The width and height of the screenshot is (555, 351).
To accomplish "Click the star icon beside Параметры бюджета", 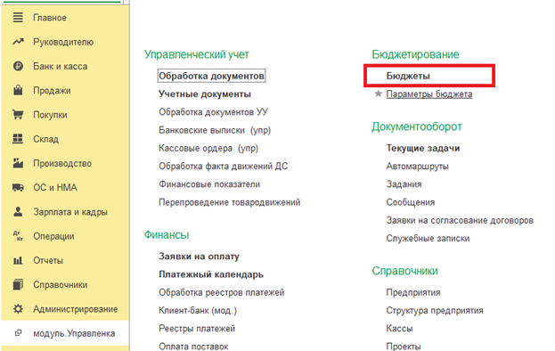I will coord(379,94).
